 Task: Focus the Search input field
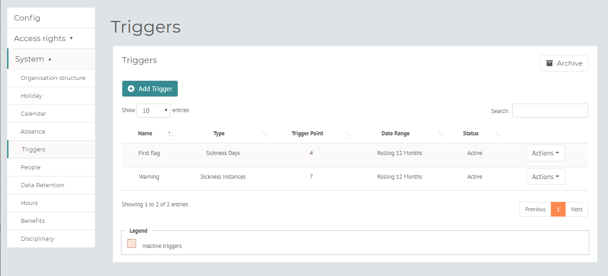click(x=550, y=111)
